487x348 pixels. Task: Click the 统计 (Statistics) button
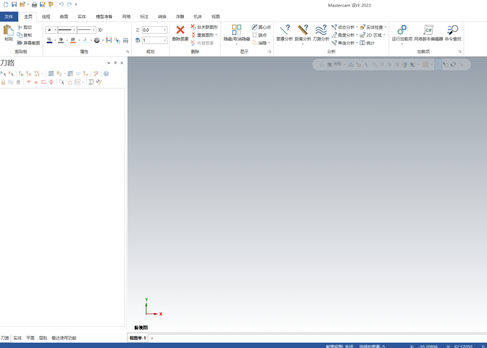point(367,43)
